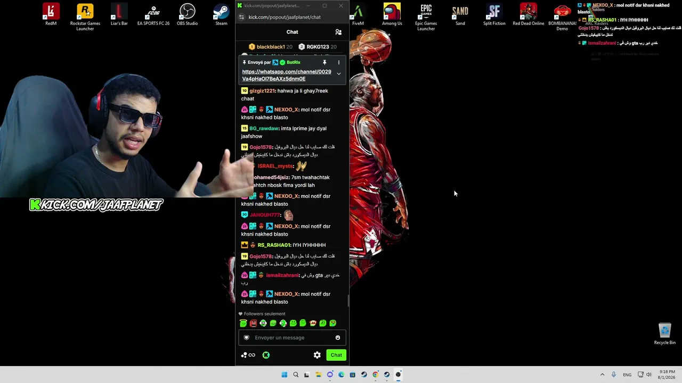Select the EA SPORTS FC 26 shortcut
Screen dimensions: 682x383
[153, 14]
